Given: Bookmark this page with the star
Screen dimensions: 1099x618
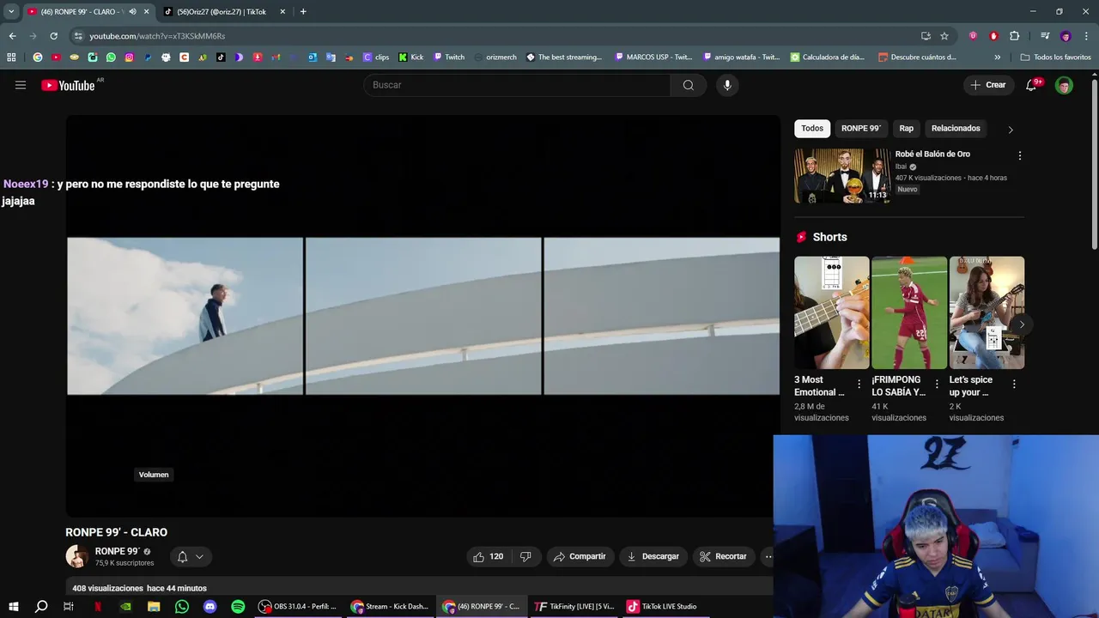Looking at the screenshot, I should pyautogui.click(x=944, y=36).
